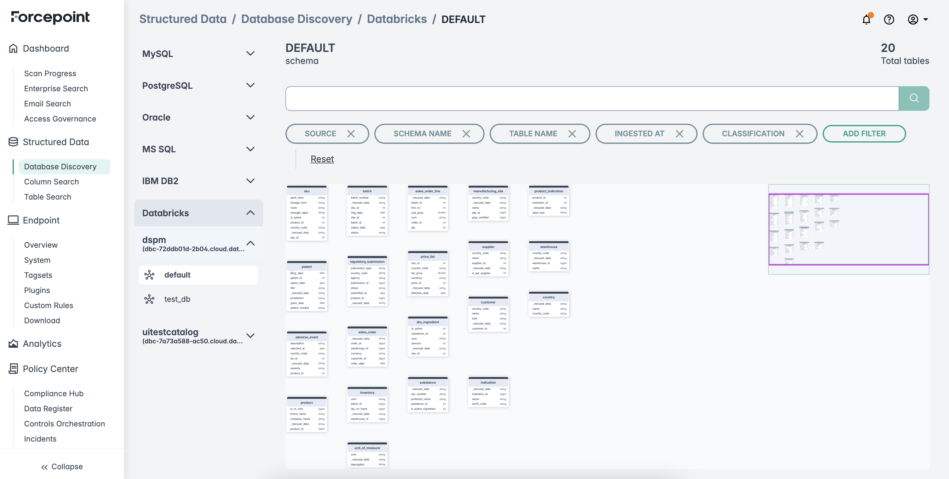Click the minimap overview viewport
Viewport: 949px width, 479px height.
(x=848, y=229)
